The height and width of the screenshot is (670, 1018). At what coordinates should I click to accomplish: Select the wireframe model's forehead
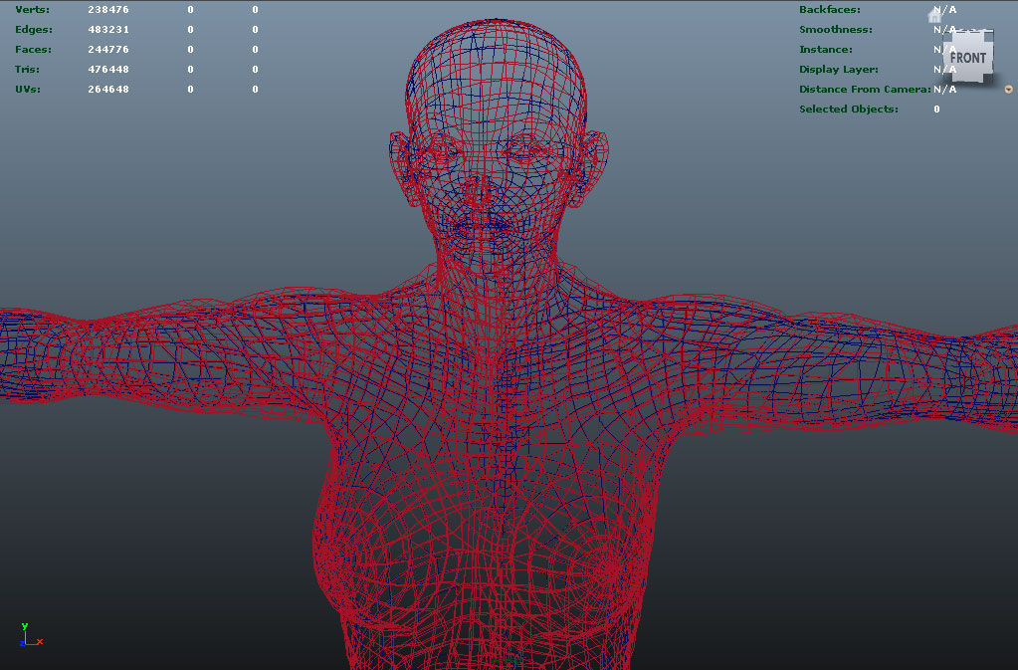[496, 100]
